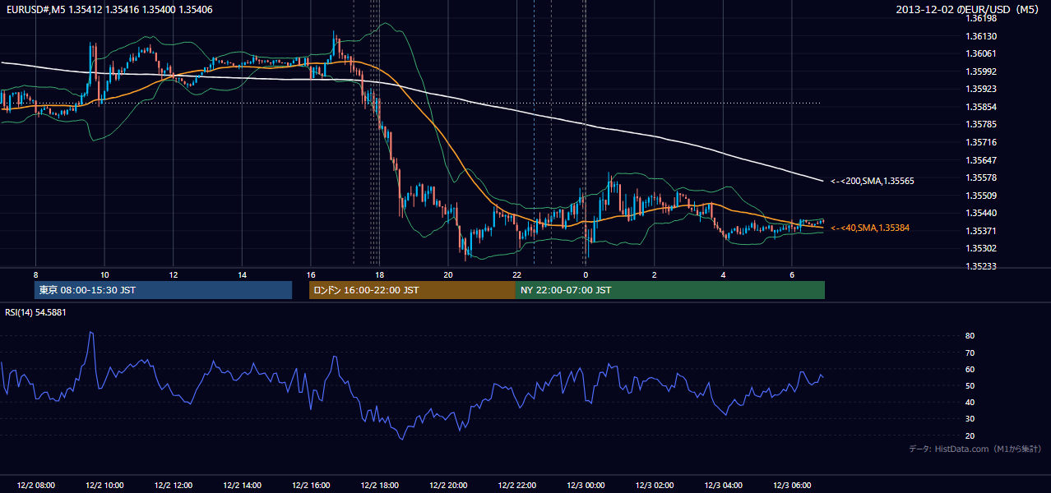The width and height of the screenshot is (1051, 493).
Task: Click the HistData.com data source credit
Action: click(975, 449)
